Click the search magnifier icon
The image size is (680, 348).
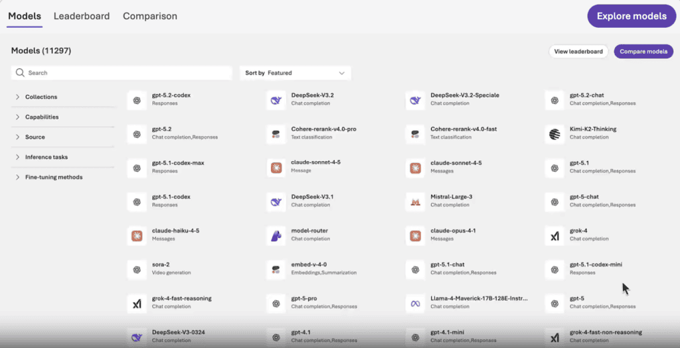tap(20, 73)
